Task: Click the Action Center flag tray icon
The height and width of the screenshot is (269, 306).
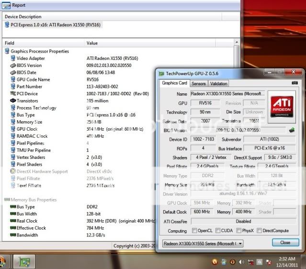Action: (x=269, y=262)
